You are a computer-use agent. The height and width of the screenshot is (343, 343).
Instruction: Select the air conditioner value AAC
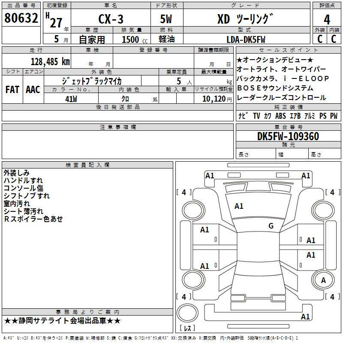click(33, 90)
